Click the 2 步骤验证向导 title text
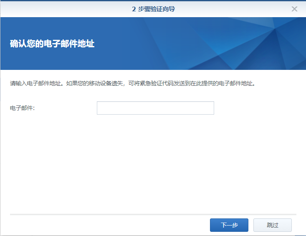 tap(153, 9)
